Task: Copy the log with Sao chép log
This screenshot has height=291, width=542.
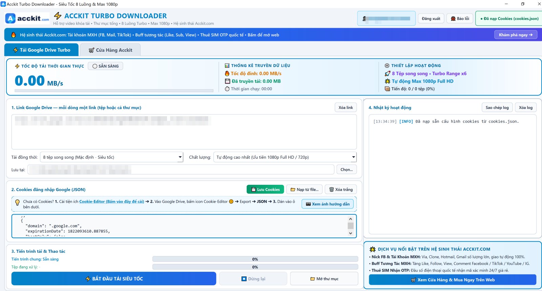Action: tap(497, 108)
